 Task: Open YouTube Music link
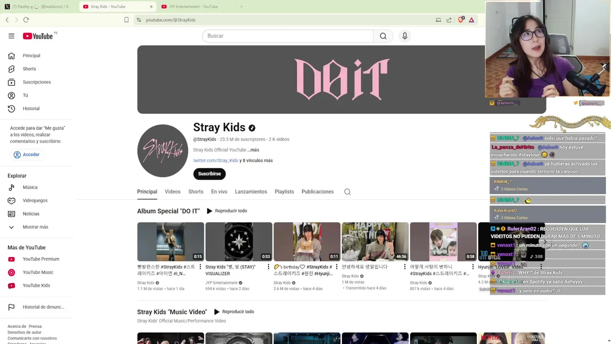pyautogui.click(x=37, y=272)
